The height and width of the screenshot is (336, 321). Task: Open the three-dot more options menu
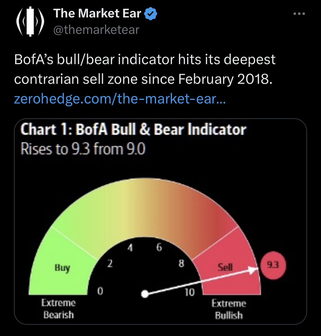[x=299, y=14]
